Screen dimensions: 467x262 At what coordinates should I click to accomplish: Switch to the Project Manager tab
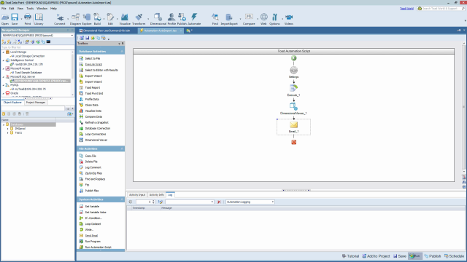36,103
